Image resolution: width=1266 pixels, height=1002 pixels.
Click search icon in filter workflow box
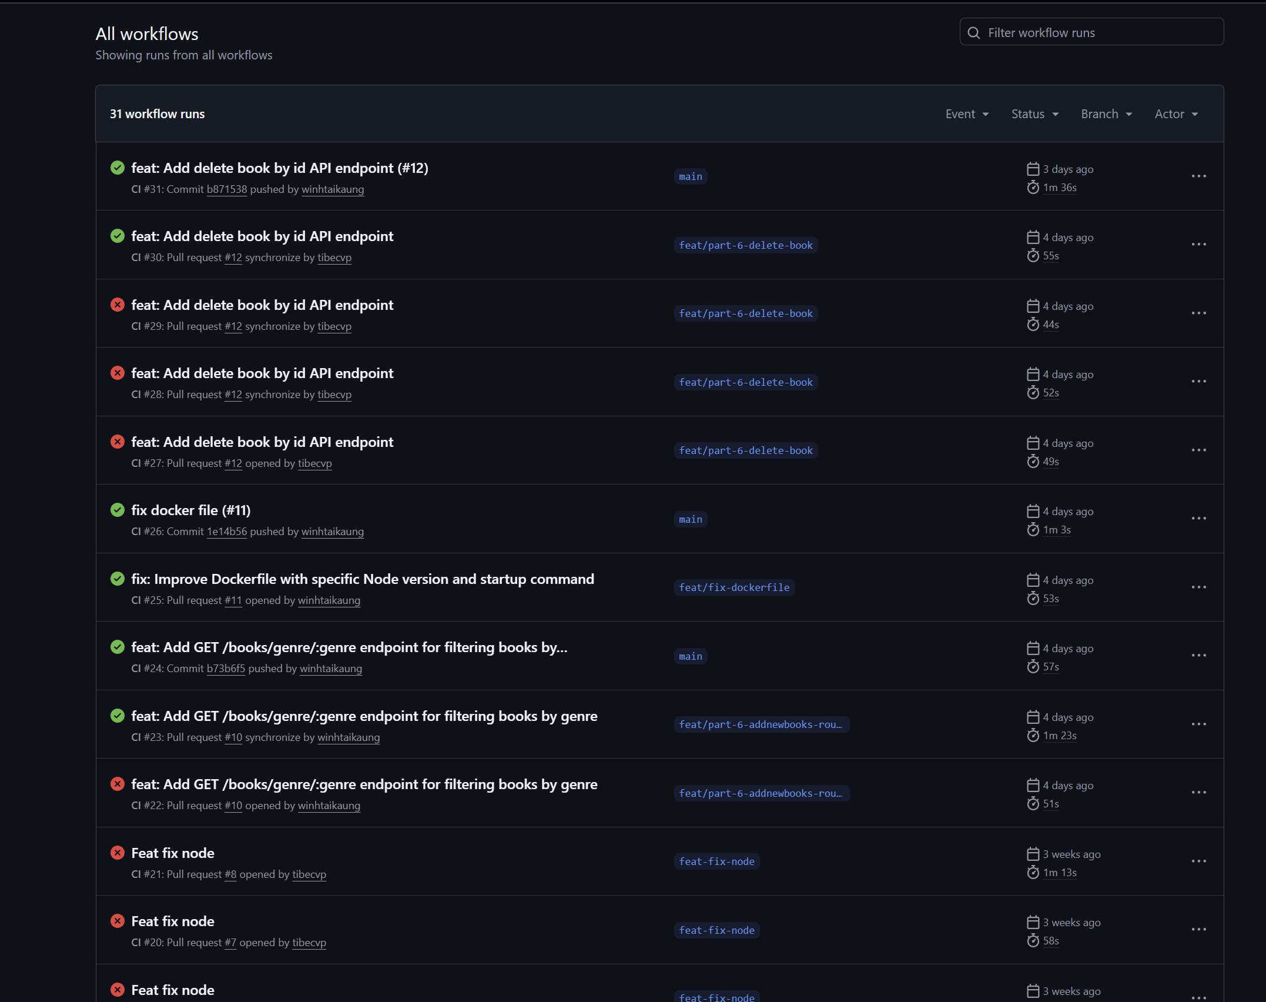pyautogui.click(x=974, y=33)
